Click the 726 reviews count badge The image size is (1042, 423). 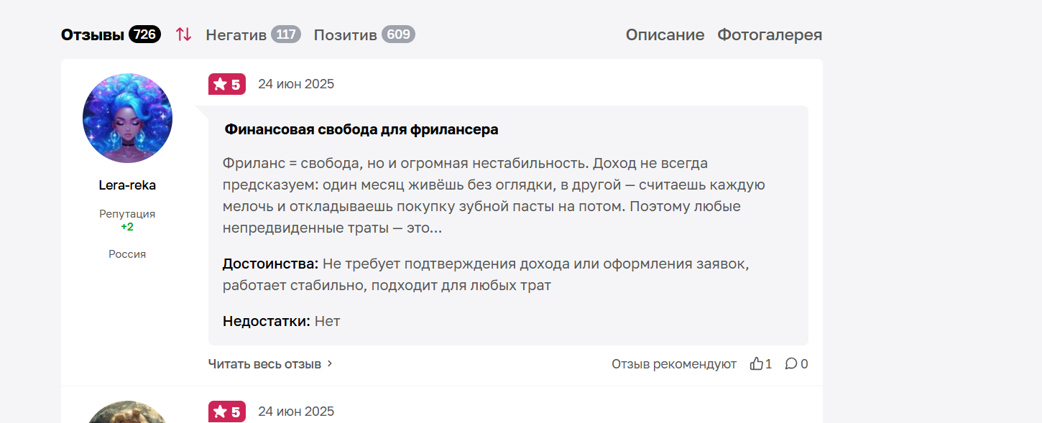click(144, 34)
